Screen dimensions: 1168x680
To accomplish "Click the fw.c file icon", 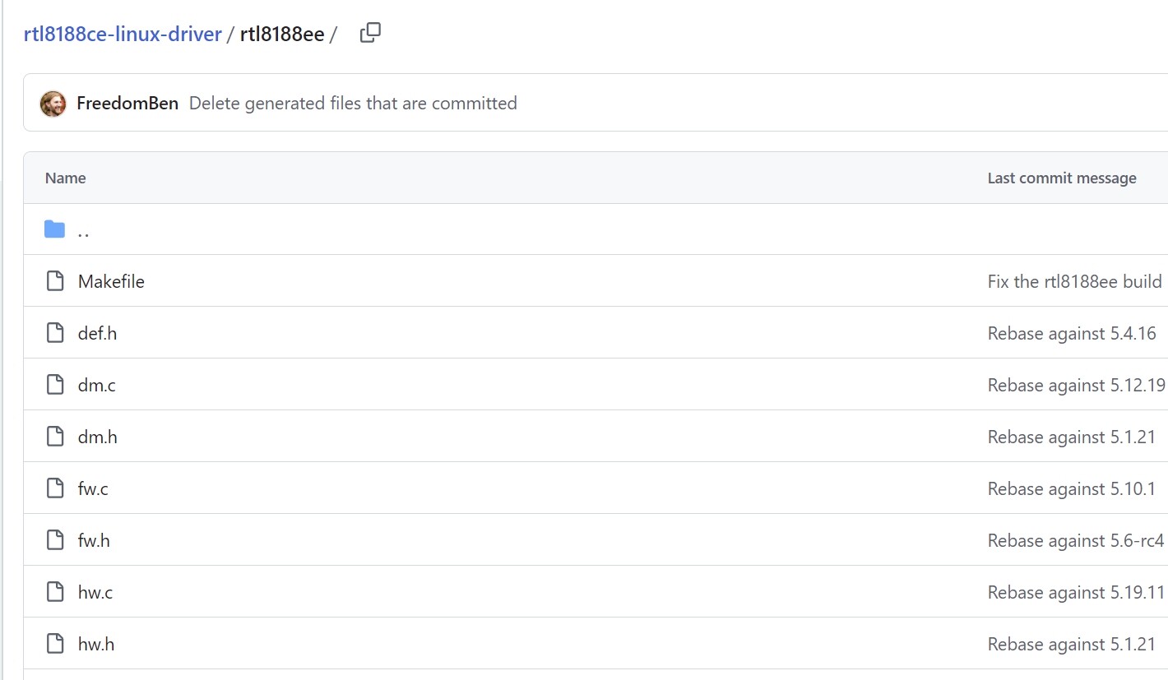I will pyautogui.click(x=55, y=488).
